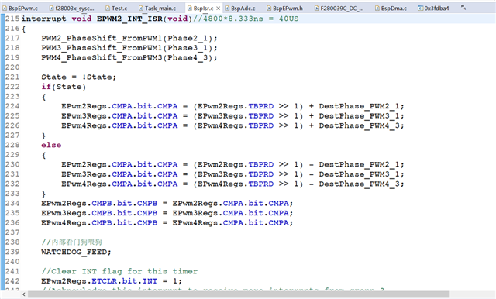The width and height of the screenshot is (496, 299).
Task: Switch to the BspDma.c tab
Action: 391,9
